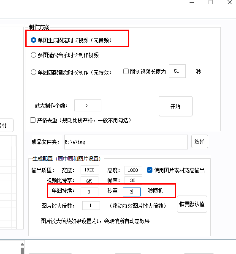Close the window

coord(230,2)
